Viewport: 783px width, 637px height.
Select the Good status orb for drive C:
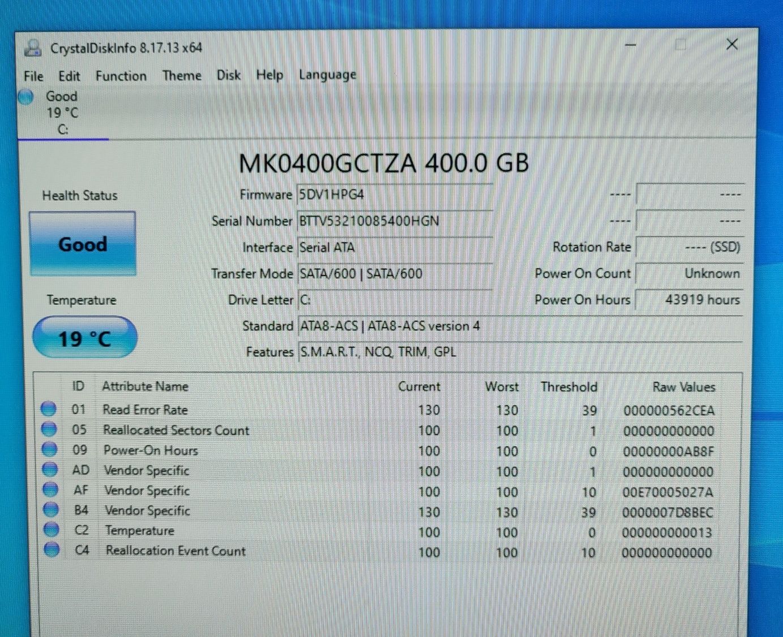coord(26,97)
